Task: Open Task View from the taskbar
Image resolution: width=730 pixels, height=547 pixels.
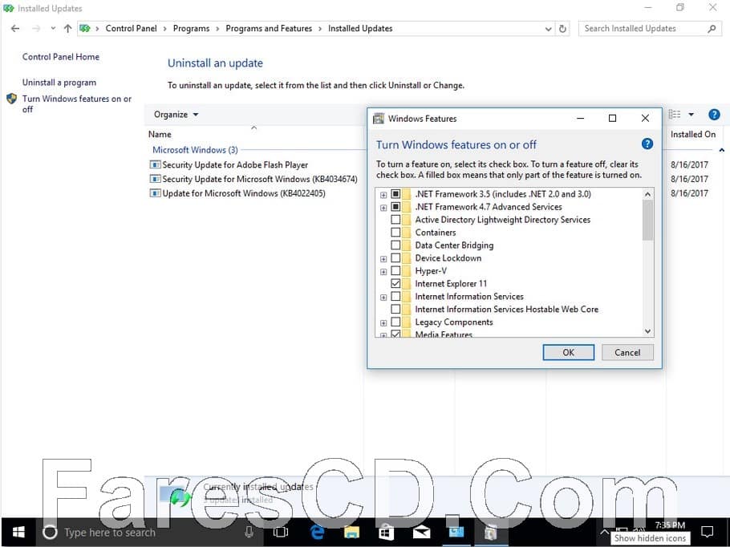Action: click(281, 532)
